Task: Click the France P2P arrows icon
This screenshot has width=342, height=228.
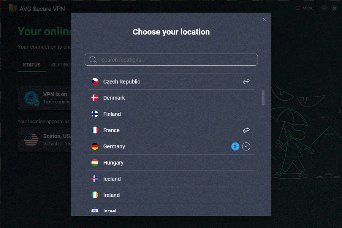Action: [246, 130]
